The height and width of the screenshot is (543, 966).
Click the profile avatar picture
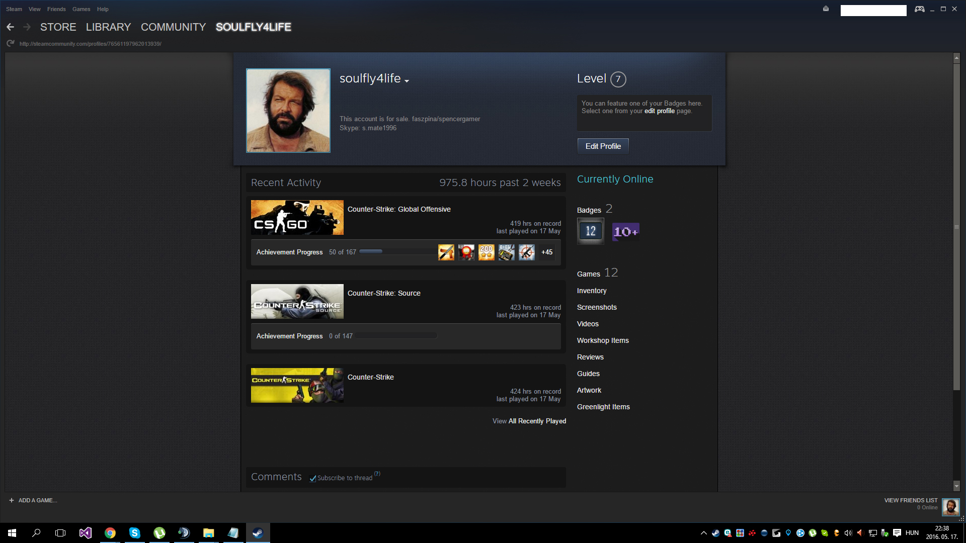coord(288,111)
